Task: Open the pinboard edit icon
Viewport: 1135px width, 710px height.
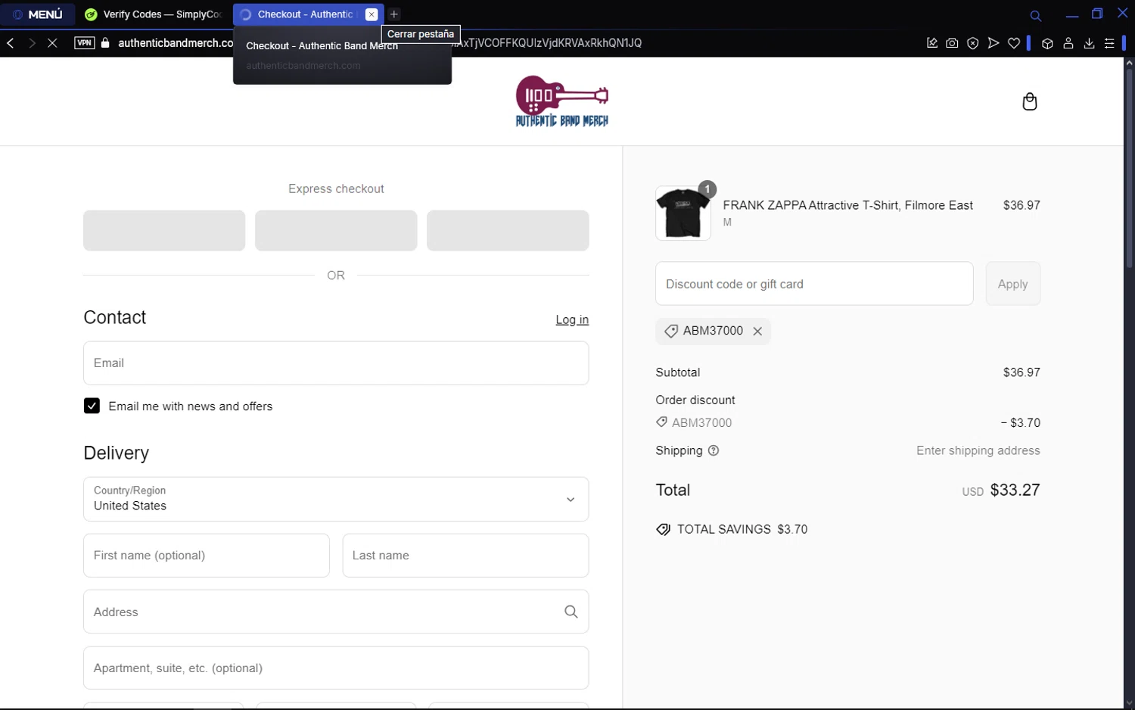Action: pos(932,43)
